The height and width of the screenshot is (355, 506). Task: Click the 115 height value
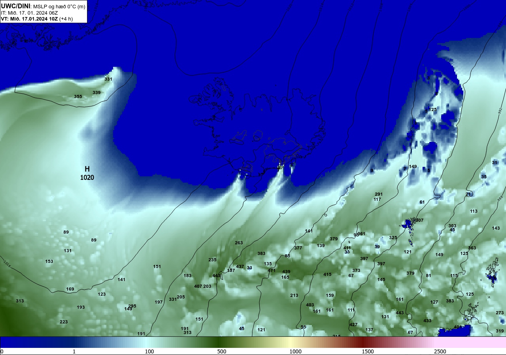454,276
